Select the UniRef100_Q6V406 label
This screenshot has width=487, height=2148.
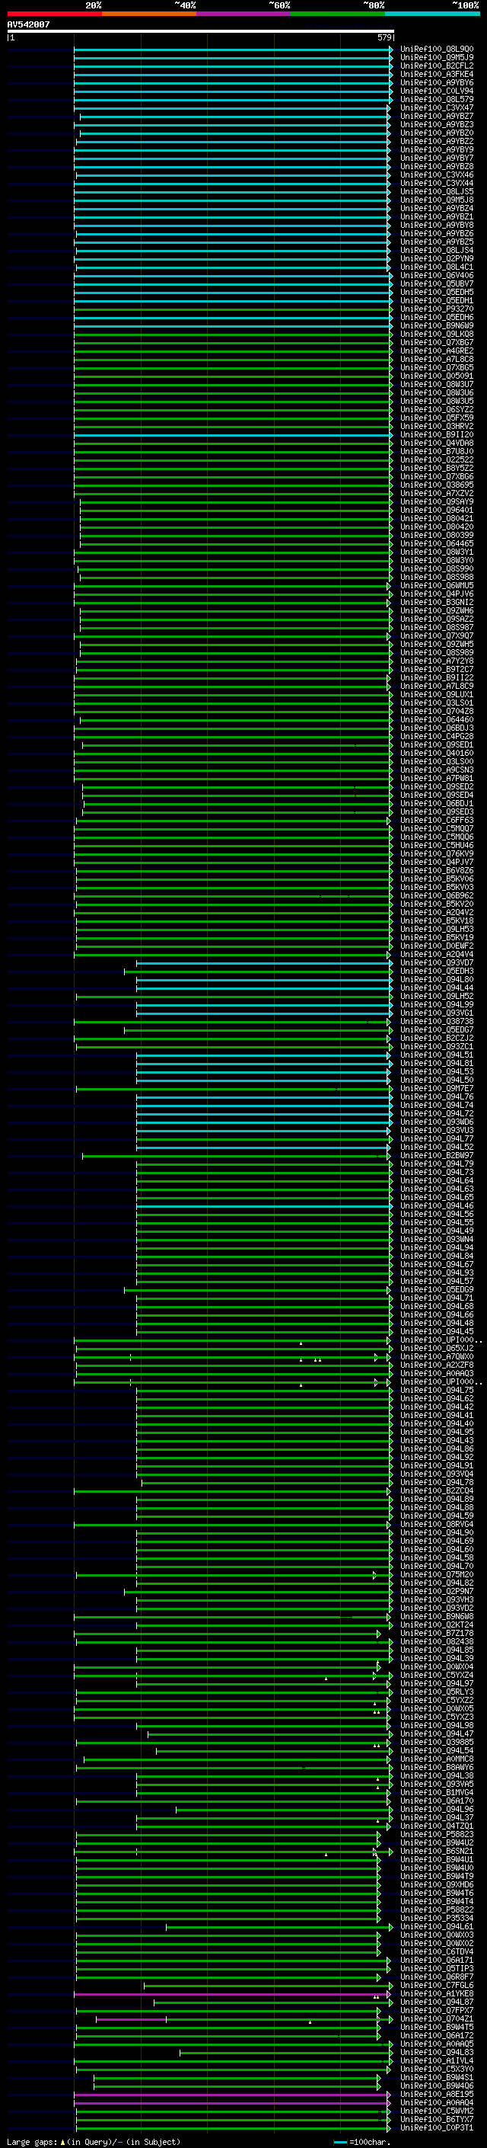coord(437,275)
